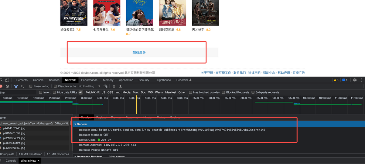Viewport: 365px width, 164px height.
Task: Open the Lighthouse panel
Action: (x=164, y=80)
